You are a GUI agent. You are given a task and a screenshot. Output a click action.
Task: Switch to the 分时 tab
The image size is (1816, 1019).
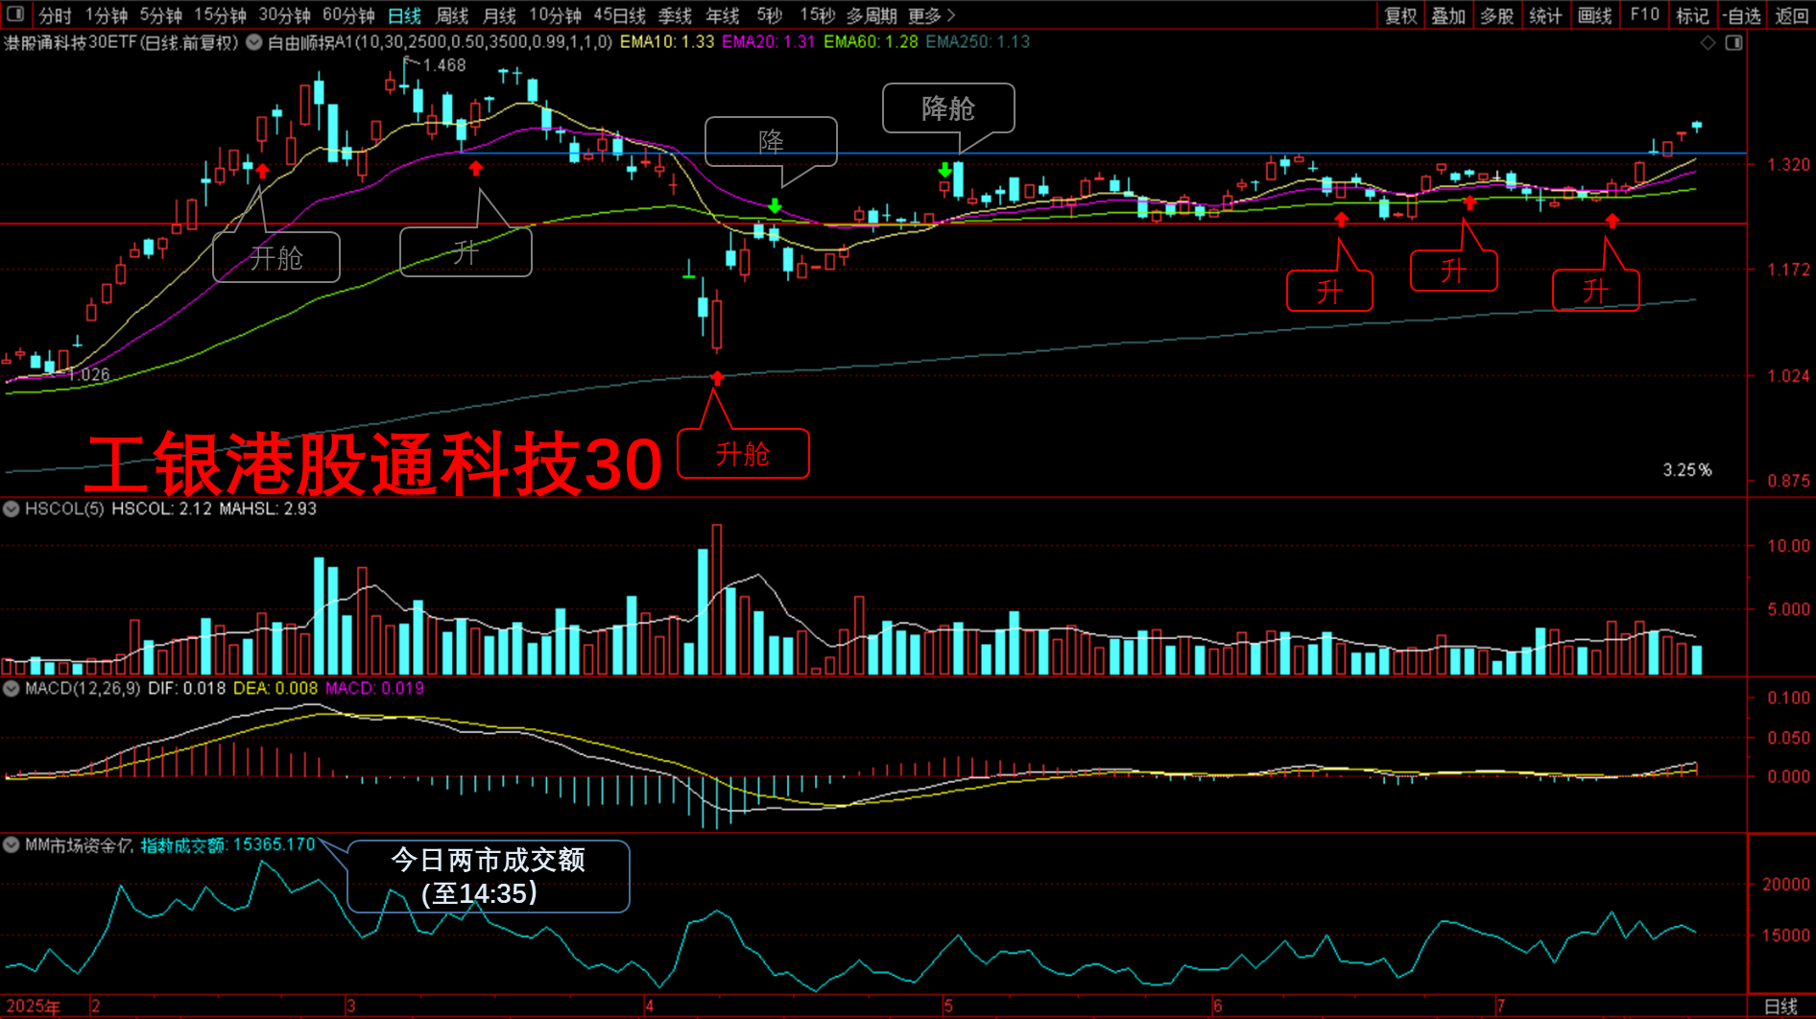(56, 15)
